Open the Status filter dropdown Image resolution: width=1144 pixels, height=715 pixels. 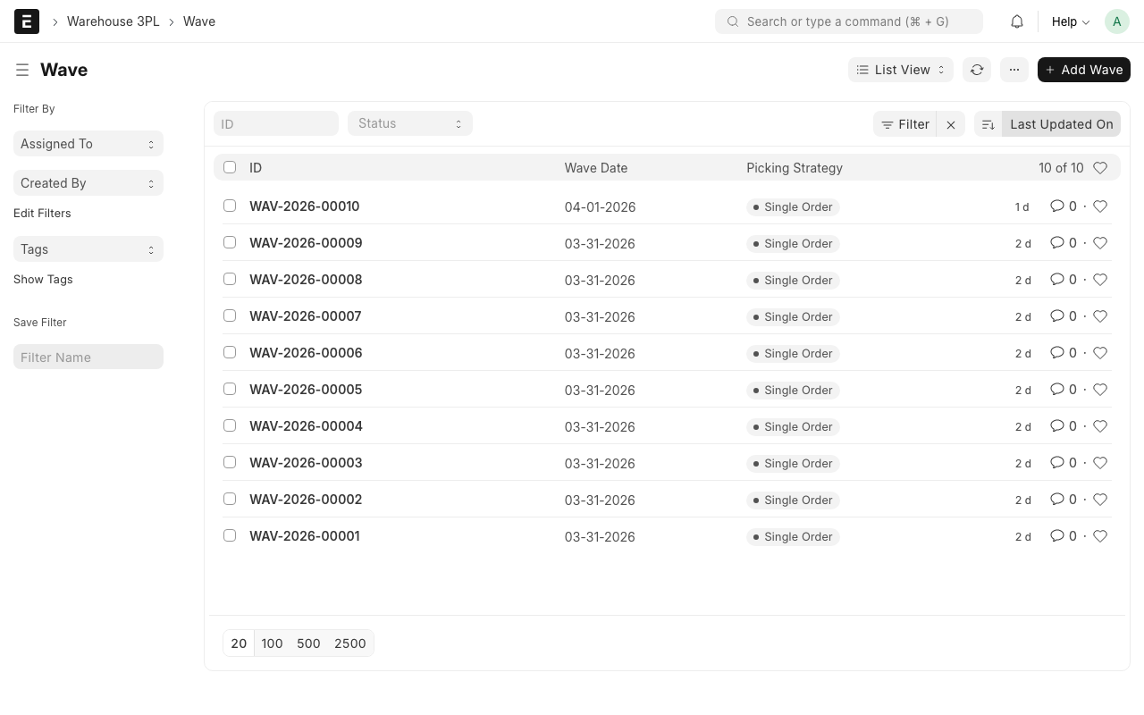[x=409, y=123]
